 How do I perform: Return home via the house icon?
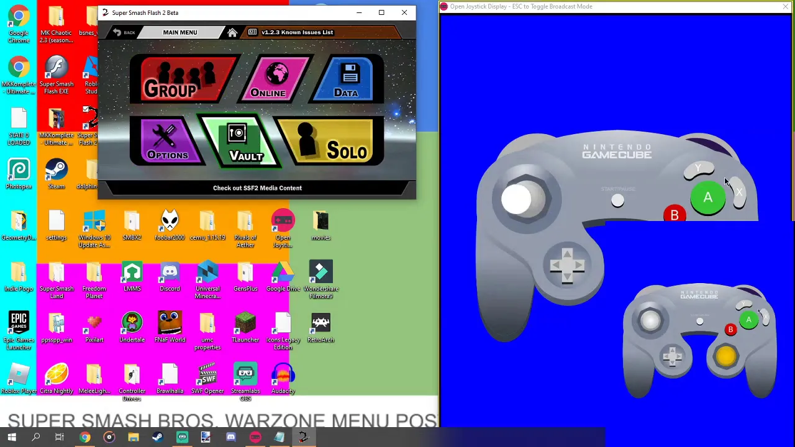(232, 32)
